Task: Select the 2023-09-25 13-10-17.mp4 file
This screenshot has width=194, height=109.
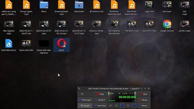Action: click(79, 28)
